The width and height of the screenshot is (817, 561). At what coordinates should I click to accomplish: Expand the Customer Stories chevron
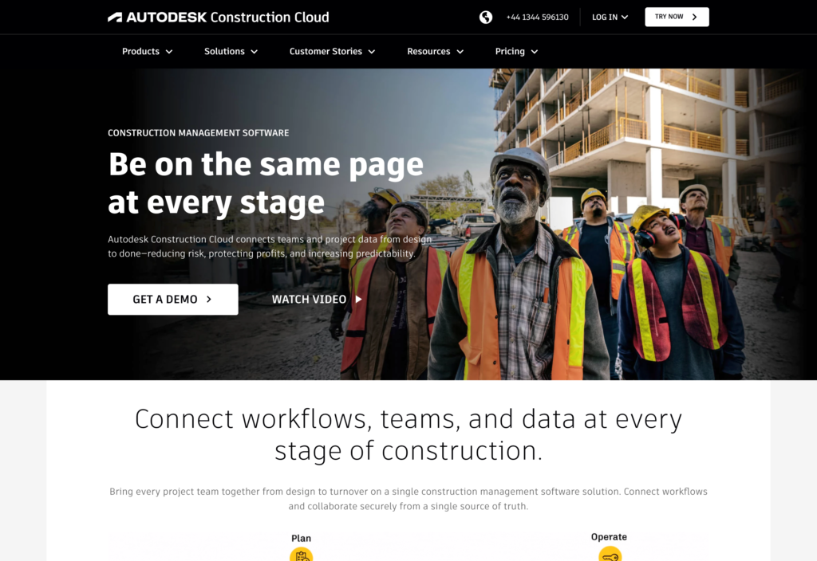(372, 52)
